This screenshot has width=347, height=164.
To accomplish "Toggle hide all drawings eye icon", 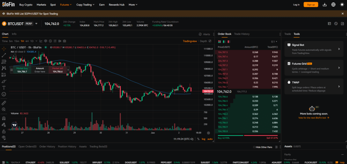I will coord(4,137).
